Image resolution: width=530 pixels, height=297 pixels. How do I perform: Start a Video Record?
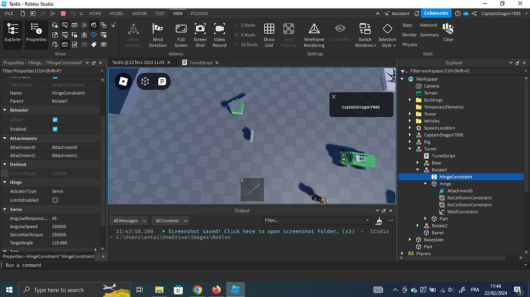(x=219, y=35)
